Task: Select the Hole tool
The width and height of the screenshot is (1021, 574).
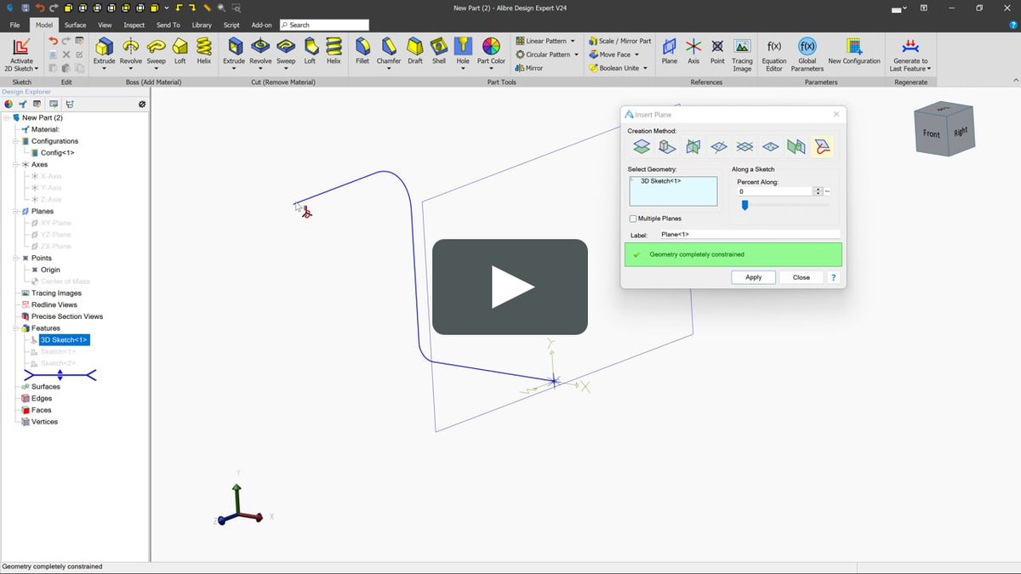Action: point(463,49)
